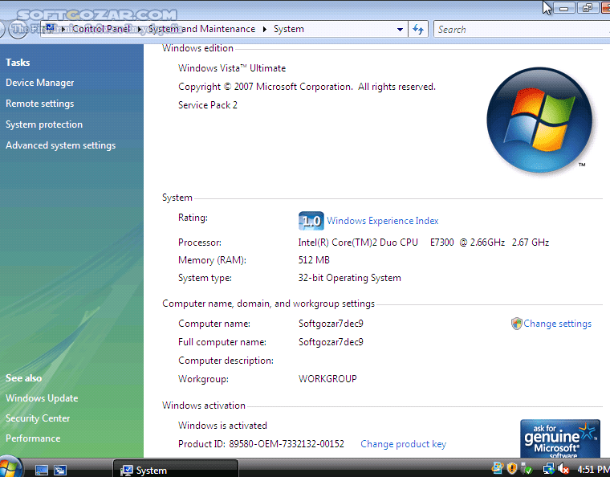The width and height of the screenshot is (610, 477).
Task: Click the Windows Update tray icon
Action: (x=498, y=468)
